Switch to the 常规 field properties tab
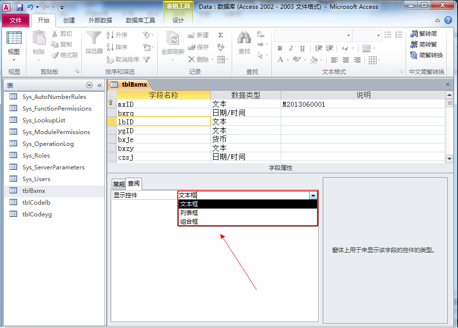Image resolution: width=458 pixels, height=328 pixels. [x=119, y=184]
